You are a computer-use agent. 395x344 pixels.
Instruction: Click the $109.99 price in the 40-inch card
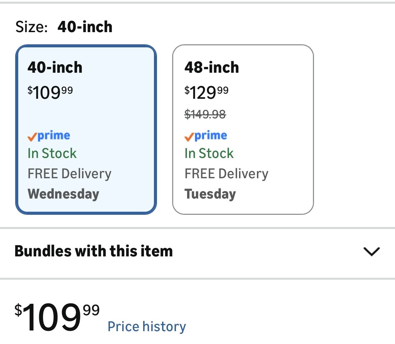click(x=50, y=92)
